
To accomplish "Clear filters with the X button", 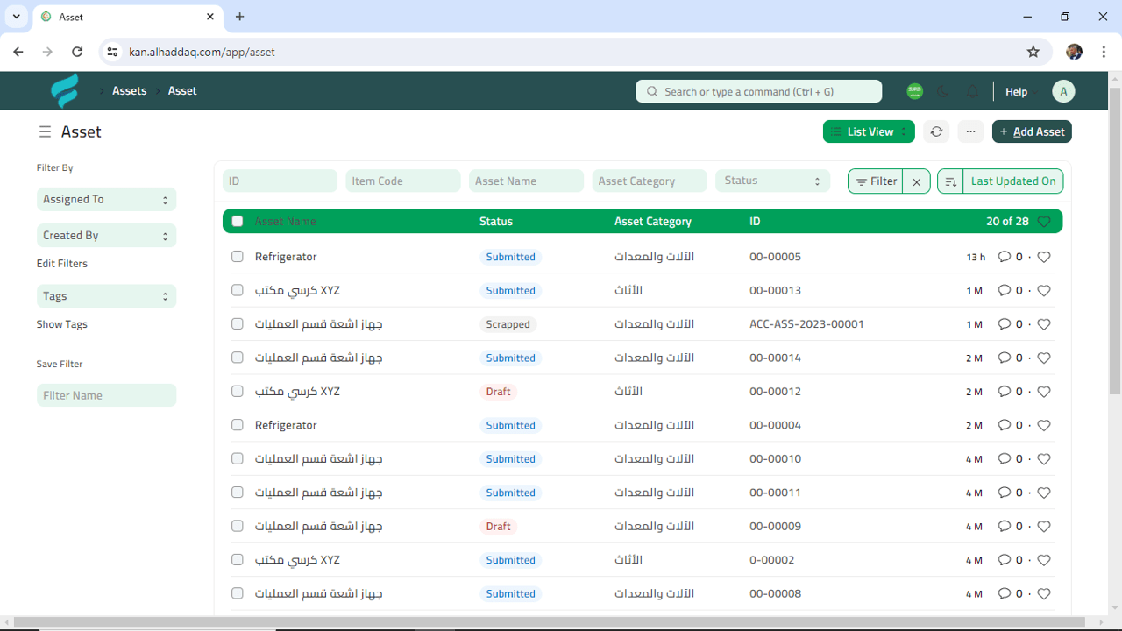I will 916,181.
